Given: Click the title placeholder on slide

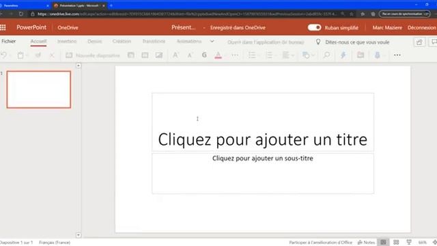Looking at the screenshot, I should [263, 122].
